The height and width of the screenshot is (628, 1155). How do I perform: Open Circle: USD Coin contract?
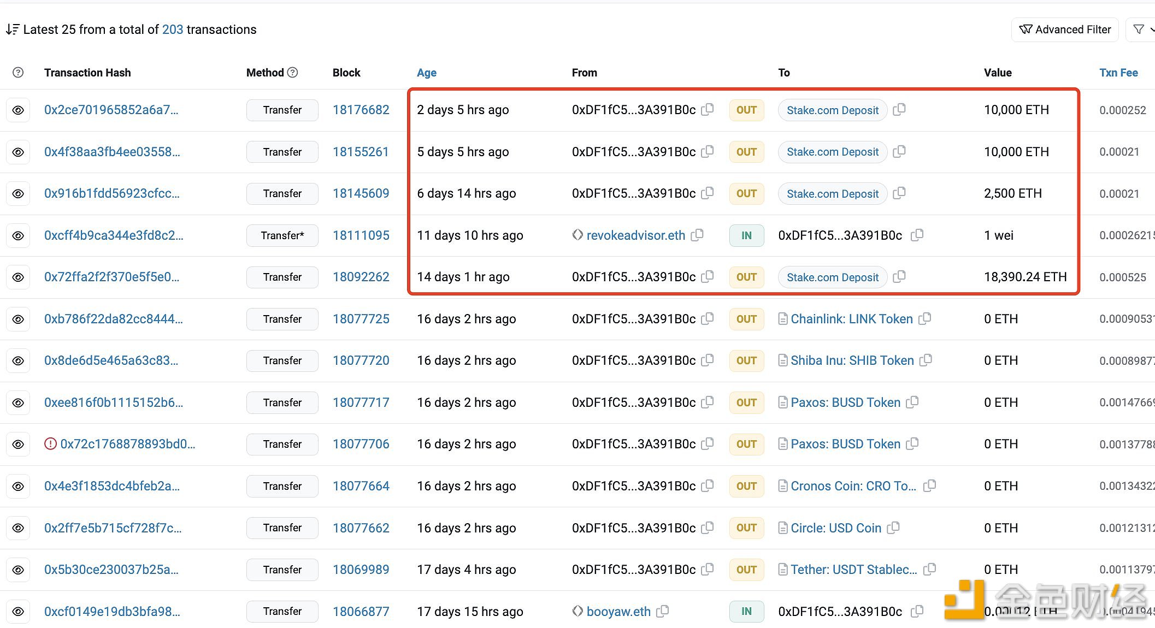click(836, 528)
